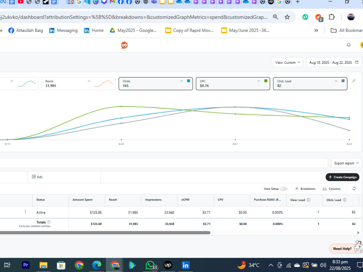Image resolution: width=363 pixels, height=272 pixels.
Task: Open Microsoft Store from the taskbar
Action: click(61, 265)
